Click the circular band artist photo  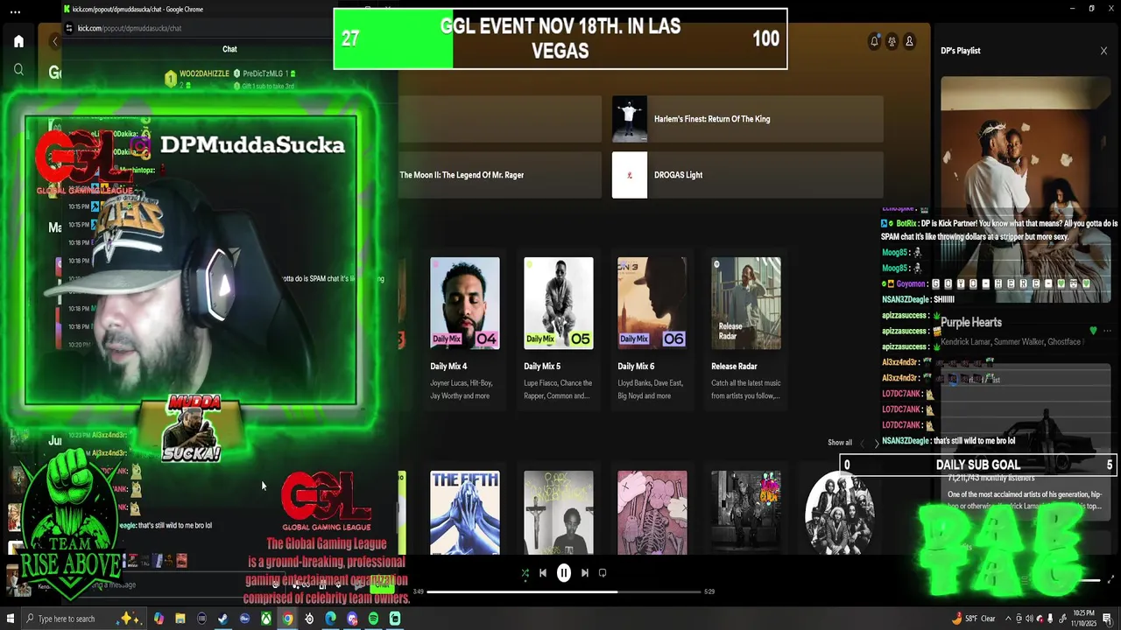click(840, 513)
